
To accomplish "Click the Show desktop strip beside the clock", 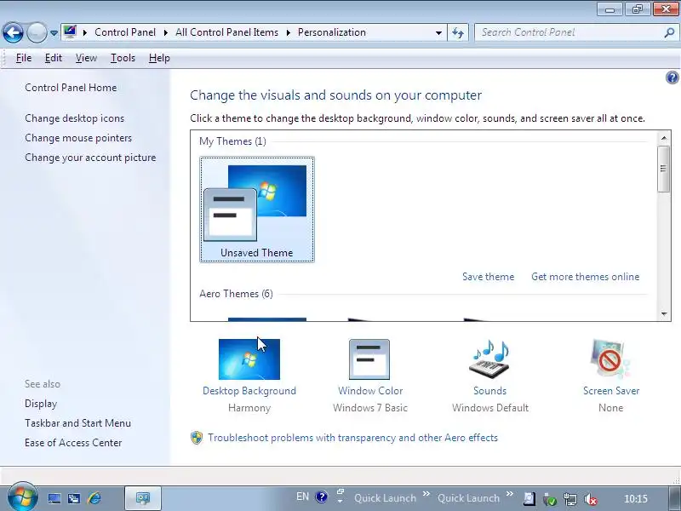I will (x=674, y=499).
